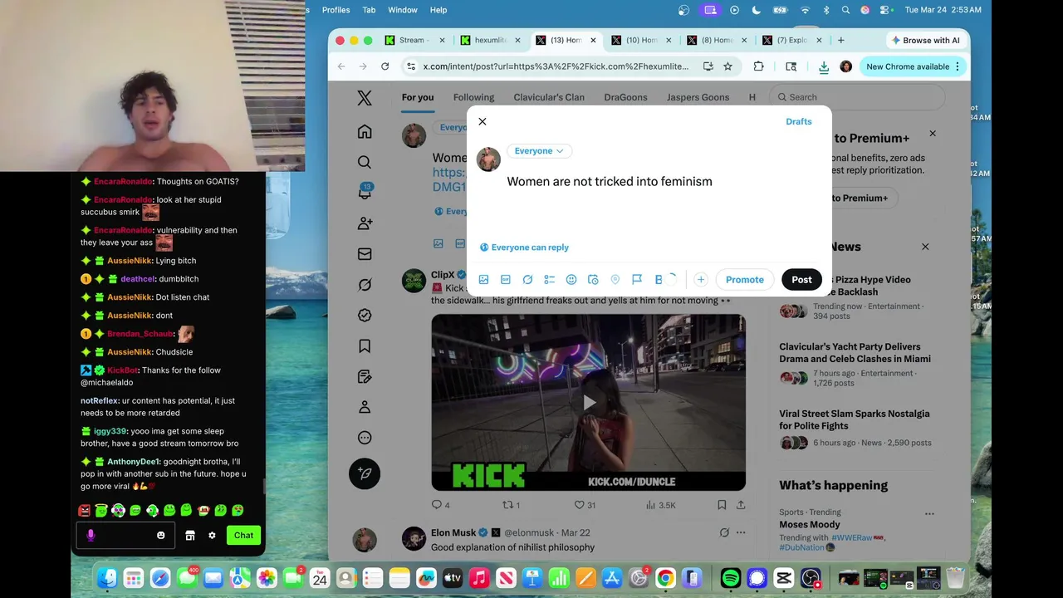
Task: Share the ClipX post
Action: click(741, 505)
